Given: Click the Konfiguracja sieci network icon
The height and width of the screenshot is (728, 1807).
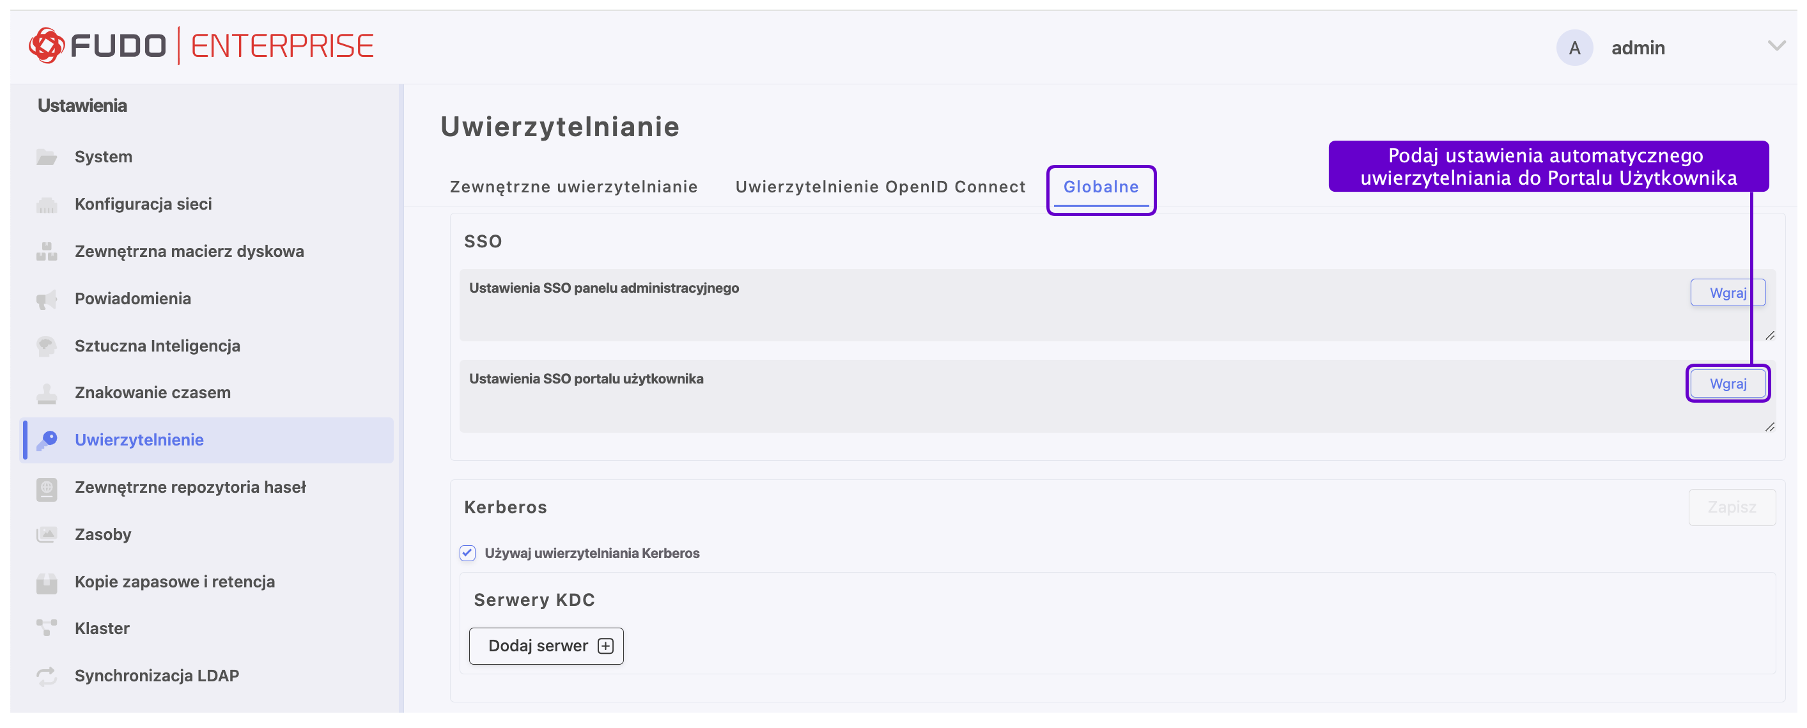Looking at the screenshot, I should click(x=46, y=204).
